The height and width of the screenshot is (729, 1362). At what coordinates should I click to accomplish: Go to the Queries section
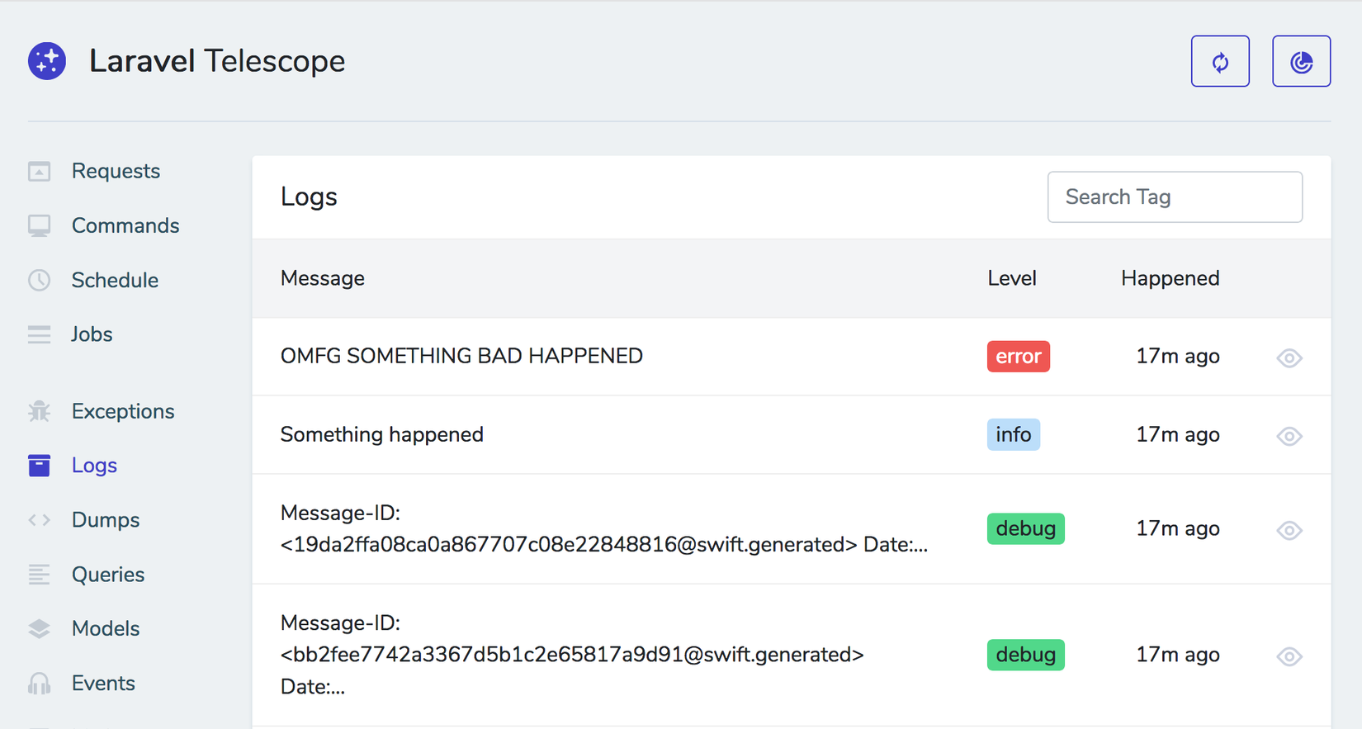[107, 575]
